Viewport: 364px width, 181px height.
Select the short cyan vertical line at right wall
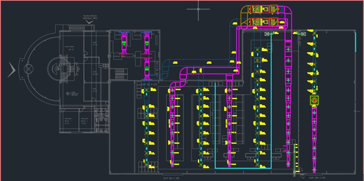[x=356, y=42]
